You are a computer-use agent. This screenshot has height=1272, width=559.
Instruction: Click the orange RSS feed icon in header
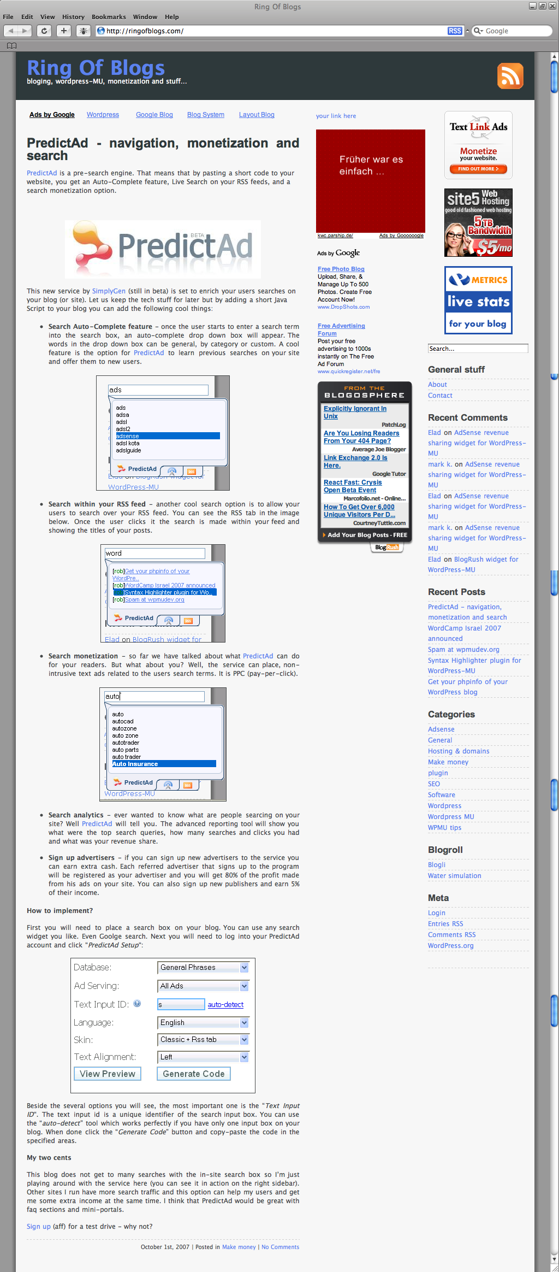(510, 76)
